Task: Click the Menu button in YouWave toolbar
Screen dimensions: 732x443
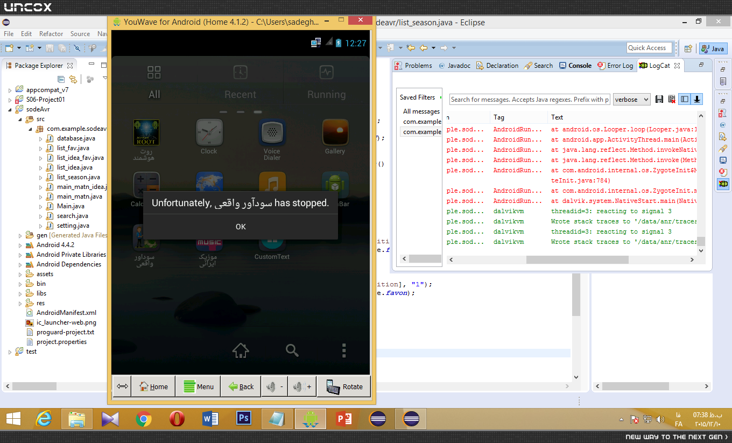Action: pyautogui.click(x=198, y=386)
